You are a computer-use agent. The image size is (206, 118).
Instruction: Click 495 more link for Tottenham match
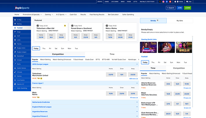pos(133,79)
